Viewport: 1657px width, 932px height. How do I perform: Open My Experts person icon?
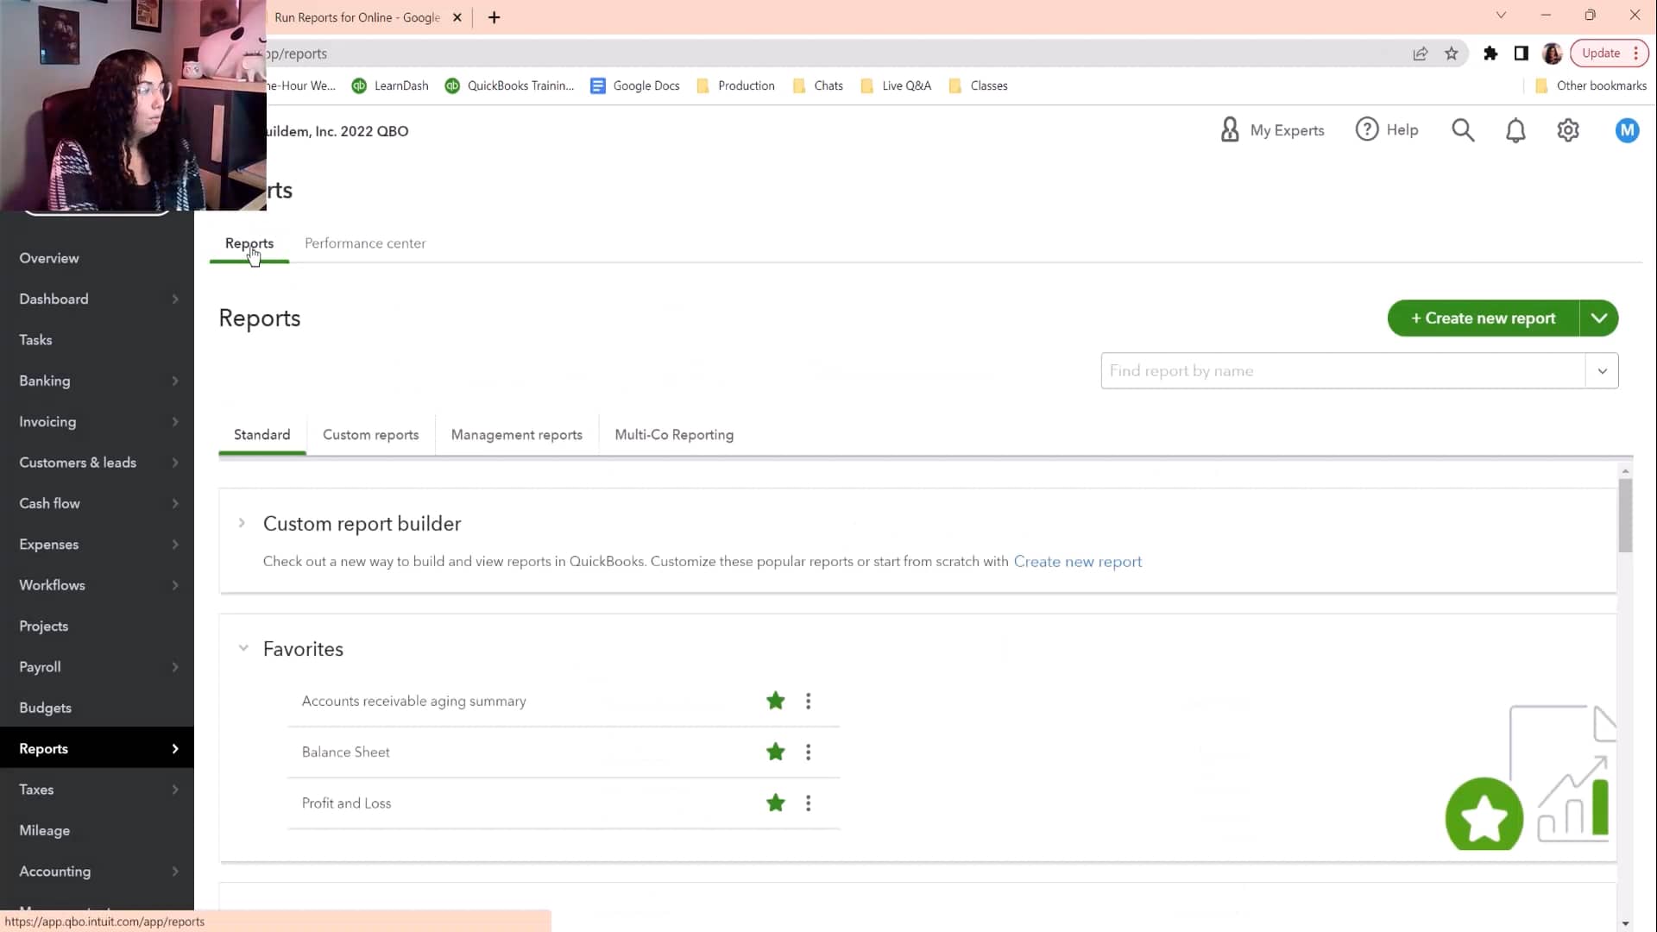click(1230, 130)
